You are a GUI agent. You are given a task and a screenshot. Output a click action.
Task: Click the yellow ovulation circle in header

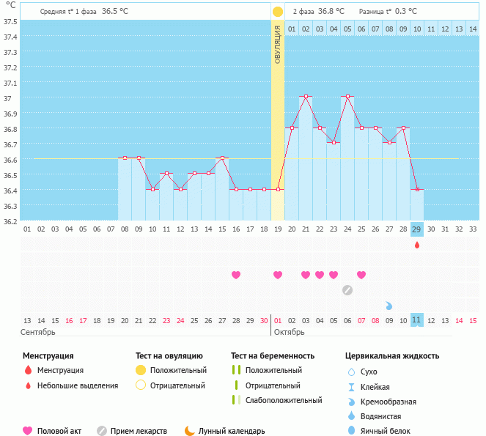click(x=277, y=12)
